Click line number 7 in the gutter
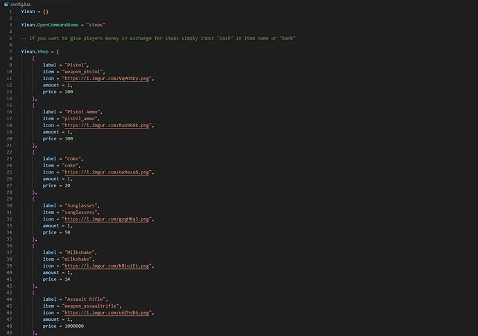Image resolution: width=478 pixels, height=336 pixels. point(8,52)
